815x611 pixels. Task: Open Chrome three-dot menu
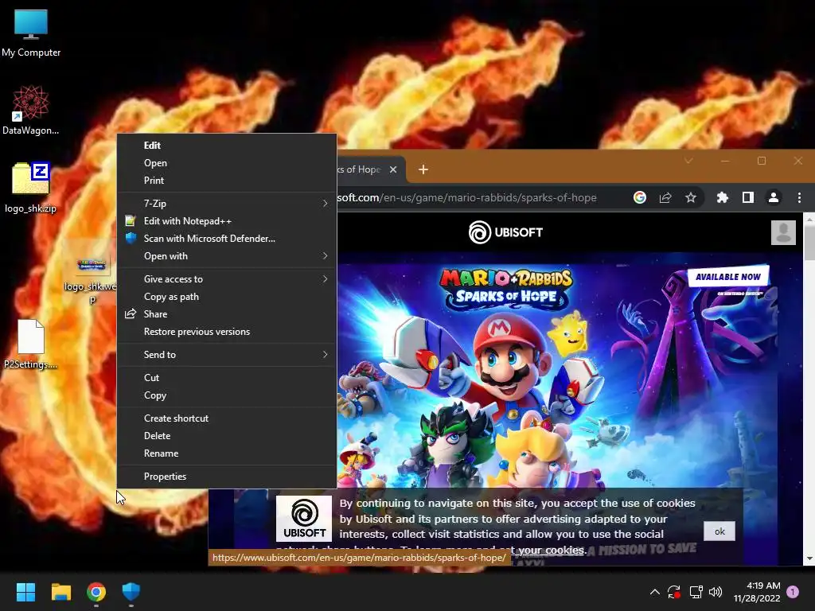(x=799, y=197)
